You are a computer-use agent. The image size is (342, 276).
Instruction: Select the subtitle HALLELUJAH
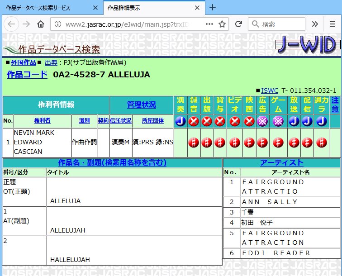70,260
